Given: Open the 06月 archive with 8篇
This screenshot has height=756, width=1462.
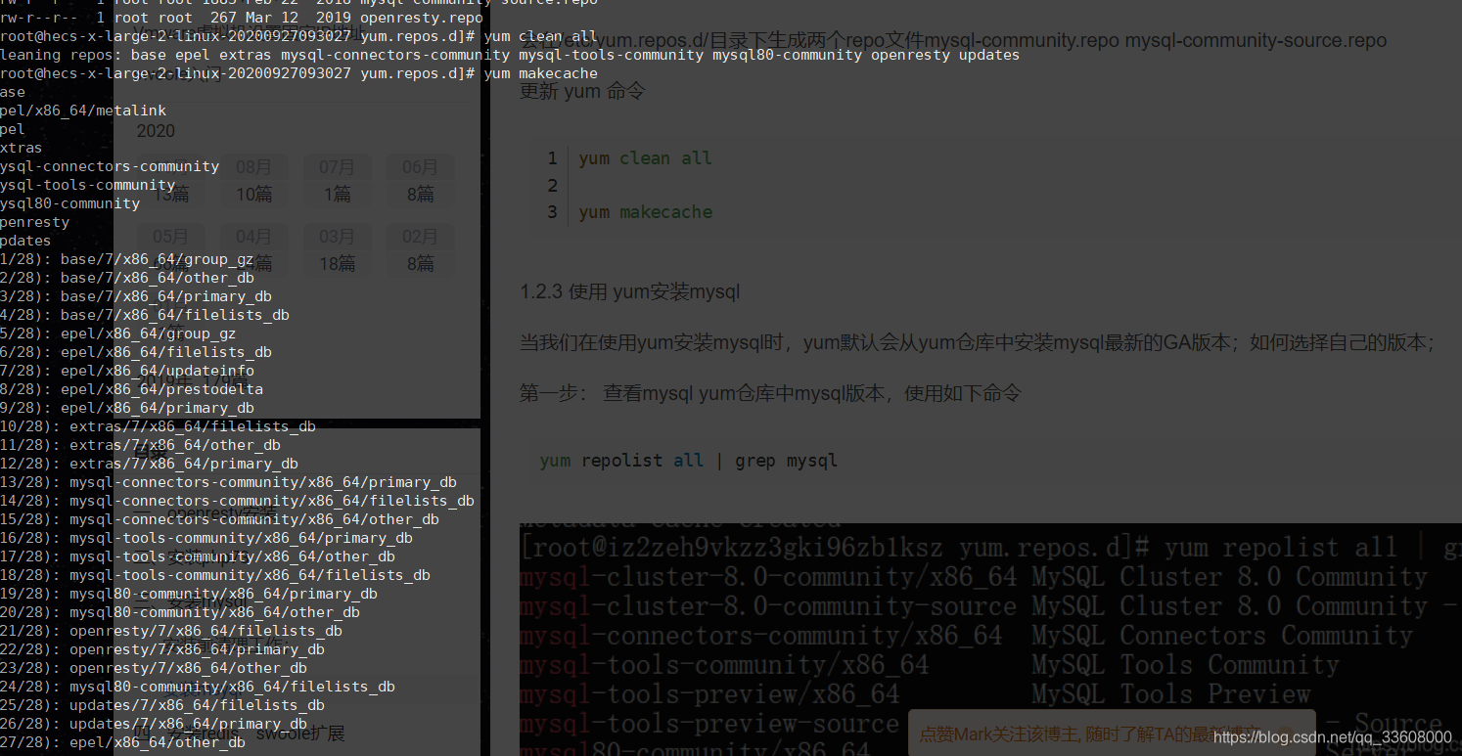Looking at the screenshot, I should [x=421, y=180].
